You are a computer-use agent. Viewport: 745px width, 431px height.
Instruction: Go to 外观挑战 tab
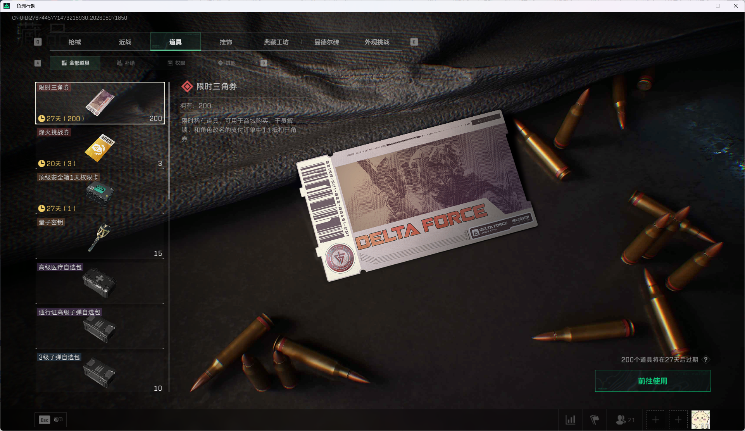tap(377, 42)
